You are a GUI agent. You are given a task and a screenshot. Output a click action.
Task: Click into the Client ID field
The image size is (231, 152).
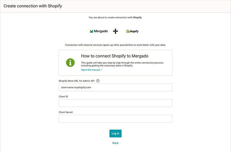[x=115, y=103]
